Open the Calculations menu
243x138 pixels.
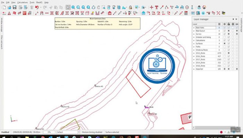coord(23,2)
